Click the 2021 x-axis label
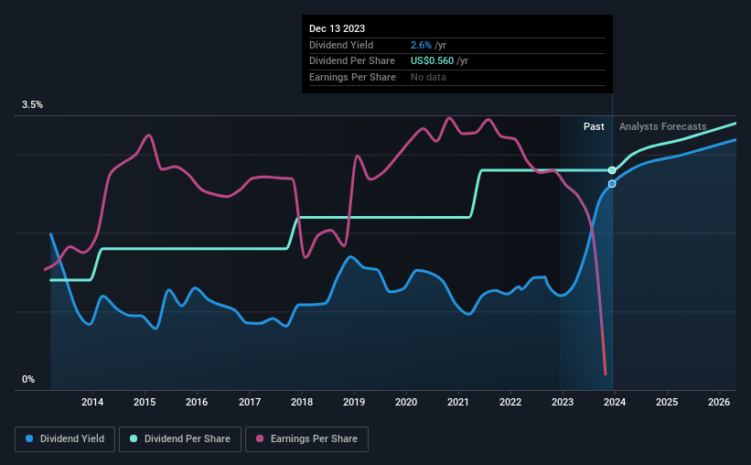Screen dimensions: 751x465 (x=458, y=402)
